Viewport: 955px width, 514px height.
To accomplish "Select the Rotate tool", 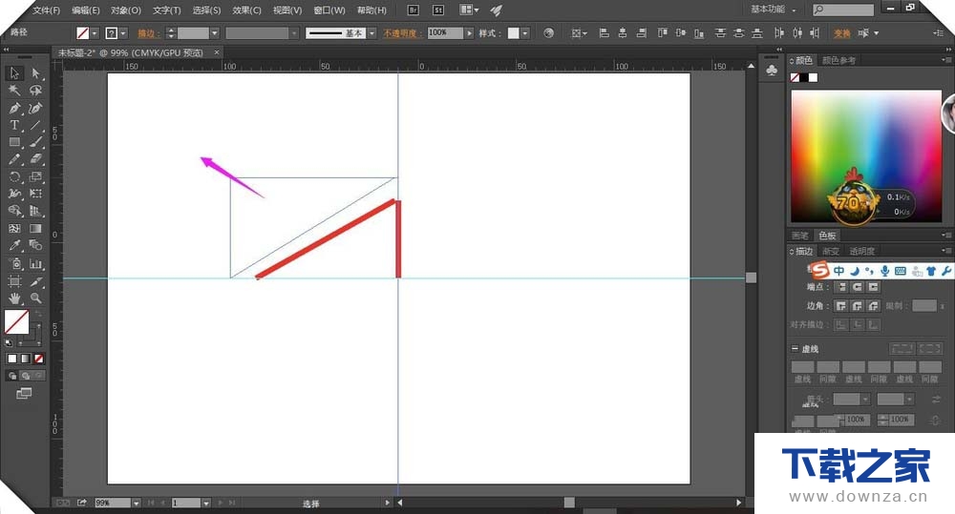I will (14, 176).
